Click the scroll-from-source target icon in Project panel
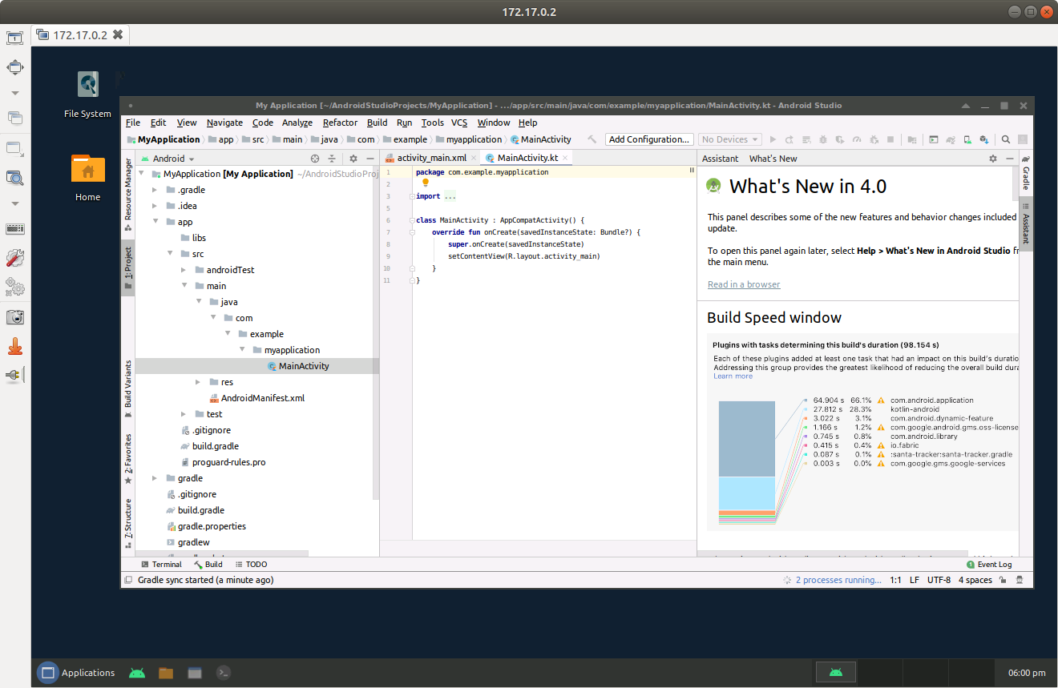This screenshot has height=688, width=1058. point(315,159)
